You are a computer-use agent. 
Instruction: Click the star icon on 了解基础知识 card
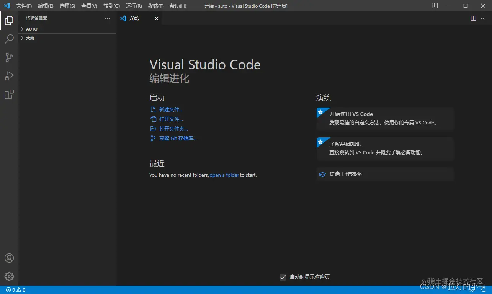click(x=320, y=142)
